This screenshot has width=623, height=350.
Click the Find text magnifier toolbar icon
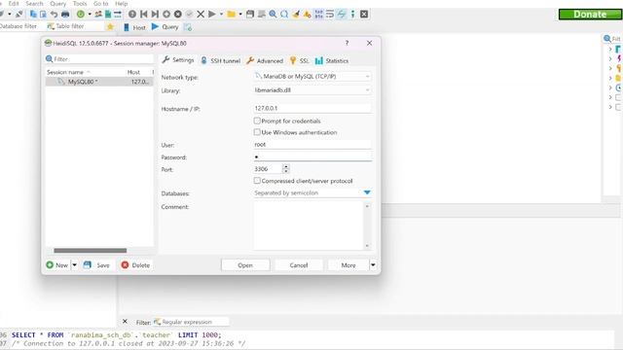(273, 15)
